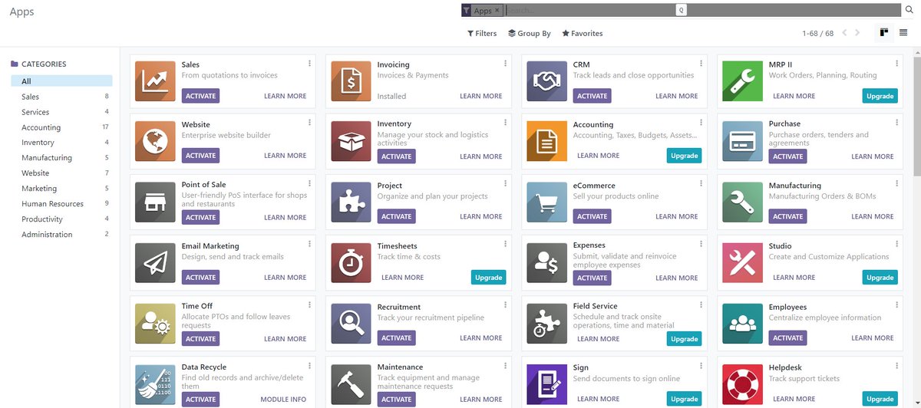Click the Manufacturing wrench icon

tap(742, 202)
